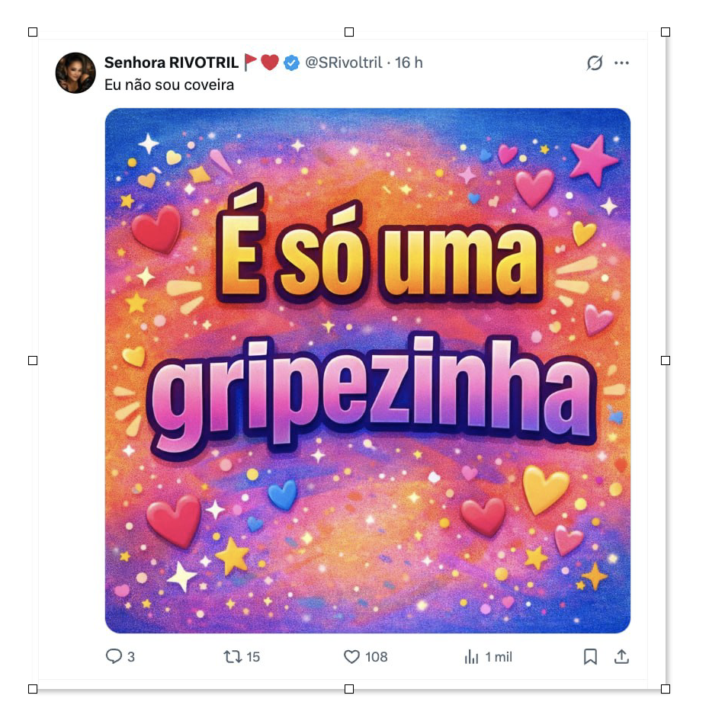This screenshot has width=709, height=721.
Task: Open view analytics bar chart icon
Action: click(x=471, y=657)
